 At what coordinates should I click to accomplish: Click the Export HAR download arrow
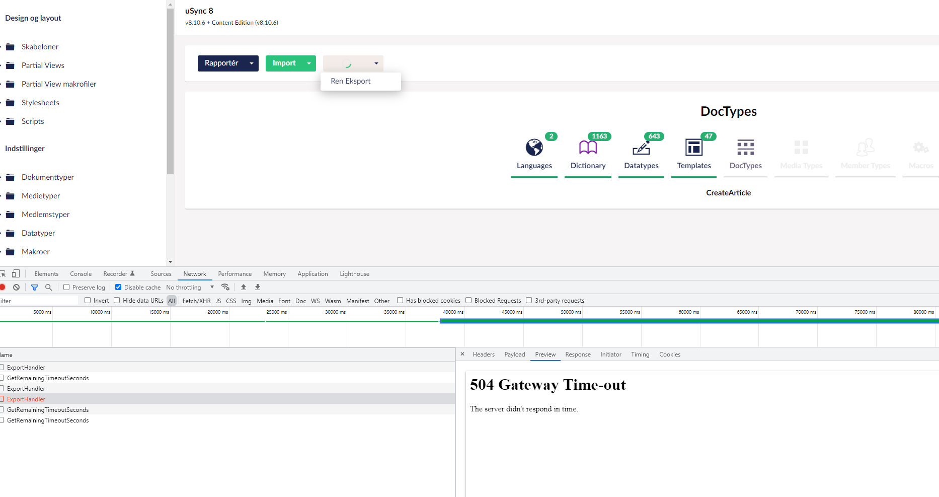[258, 288]
